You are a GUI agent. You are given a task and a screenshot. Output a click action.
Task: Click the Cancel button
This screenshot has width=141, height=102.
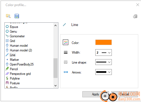(x=124, y=94)
